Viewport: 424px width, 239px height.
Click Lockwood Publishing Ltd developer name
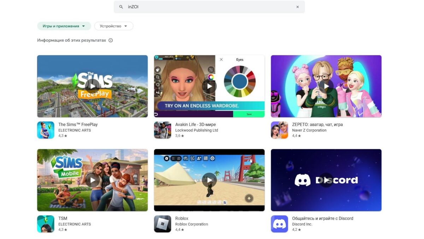pos(196,130)
